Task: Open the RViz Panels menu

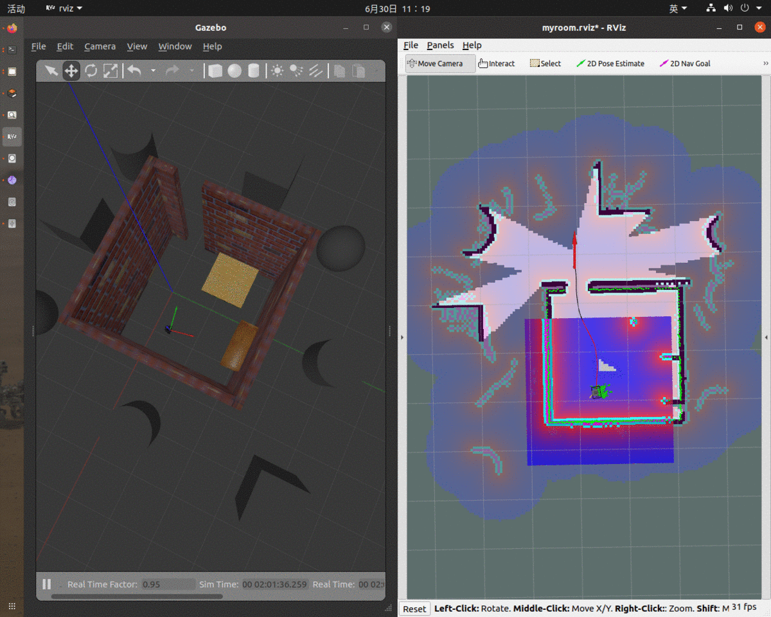Action: coord(440,45)
